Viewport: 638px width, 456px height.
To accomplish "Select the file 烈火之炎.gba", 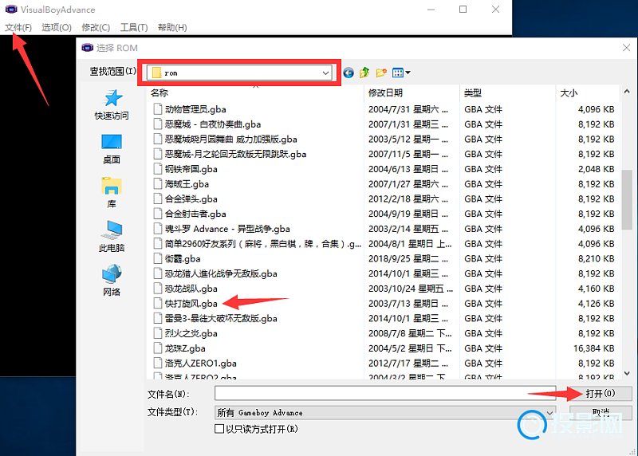I will click(191, 333).
